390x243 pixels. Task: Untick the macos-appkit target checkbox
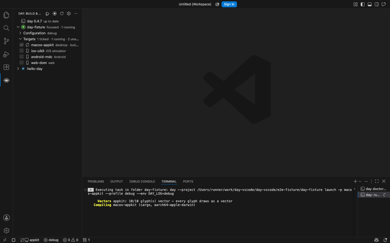click(22, 45)
